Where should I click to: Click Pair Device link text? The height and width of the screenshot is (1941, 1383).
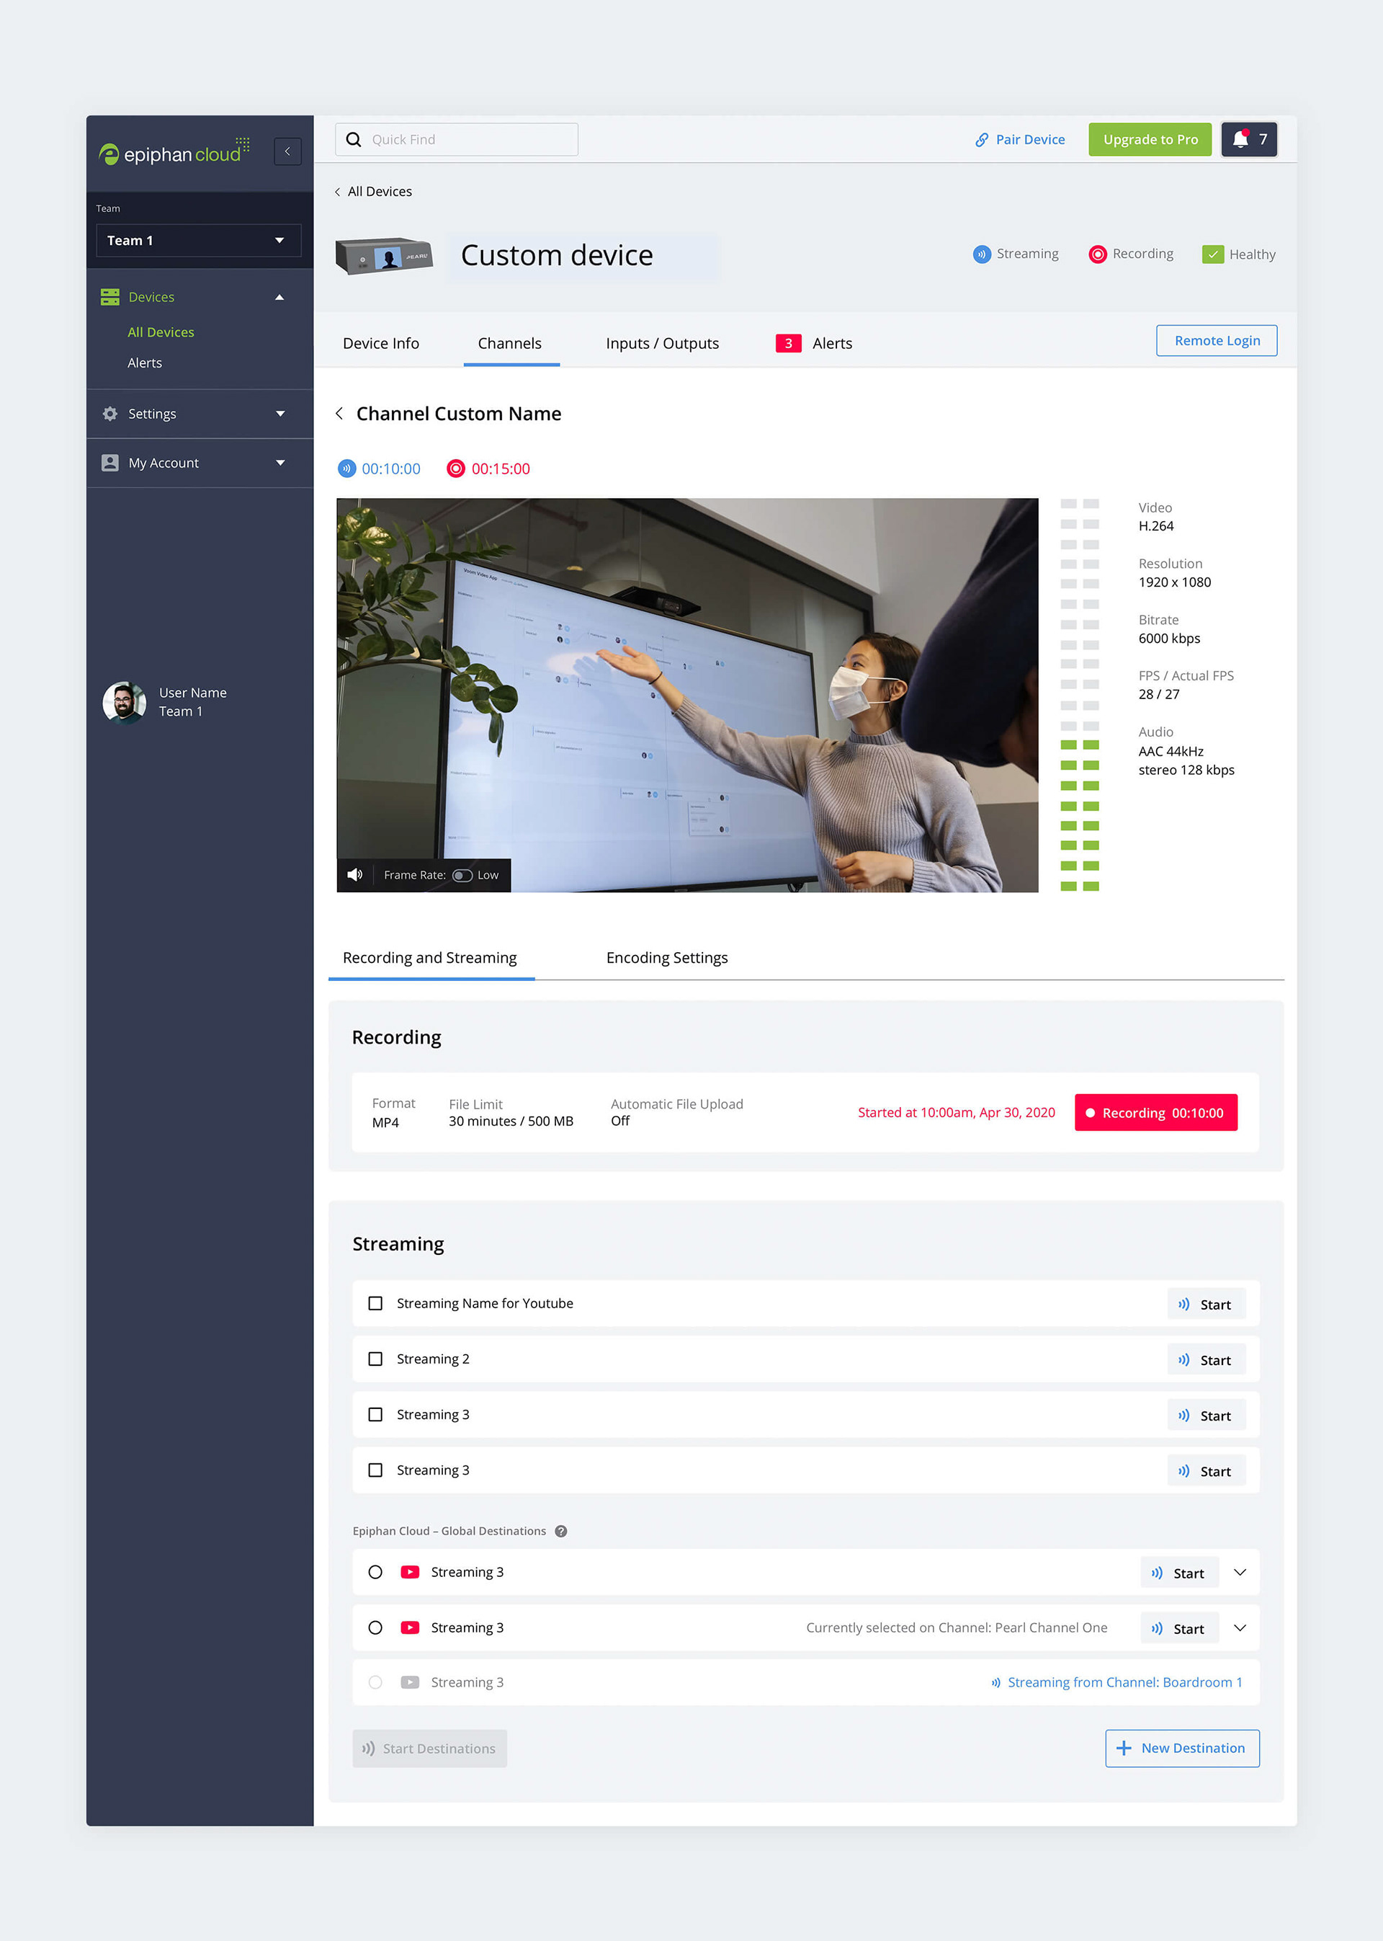(1031, 140)
